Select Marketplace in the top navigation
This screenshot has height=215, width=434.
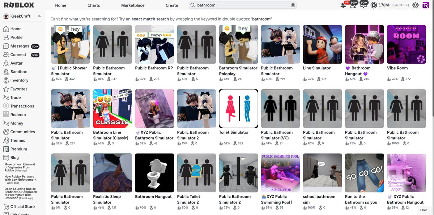pyautogui.click(x=133, y=5)
